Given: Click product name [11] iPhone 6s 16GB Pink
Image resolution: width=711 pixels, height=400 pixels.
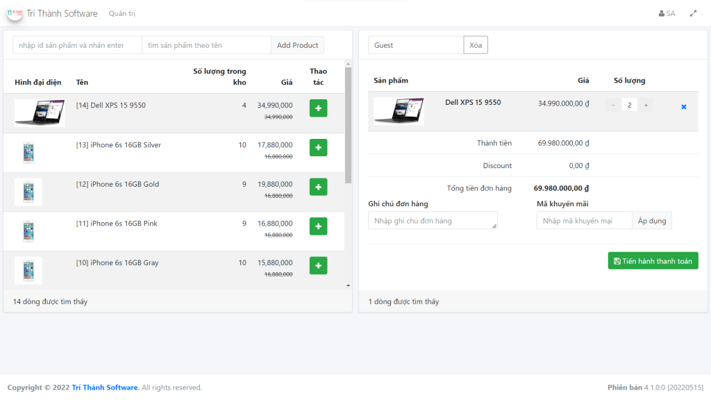Looking at the screenshot, I should pos(117,223).
